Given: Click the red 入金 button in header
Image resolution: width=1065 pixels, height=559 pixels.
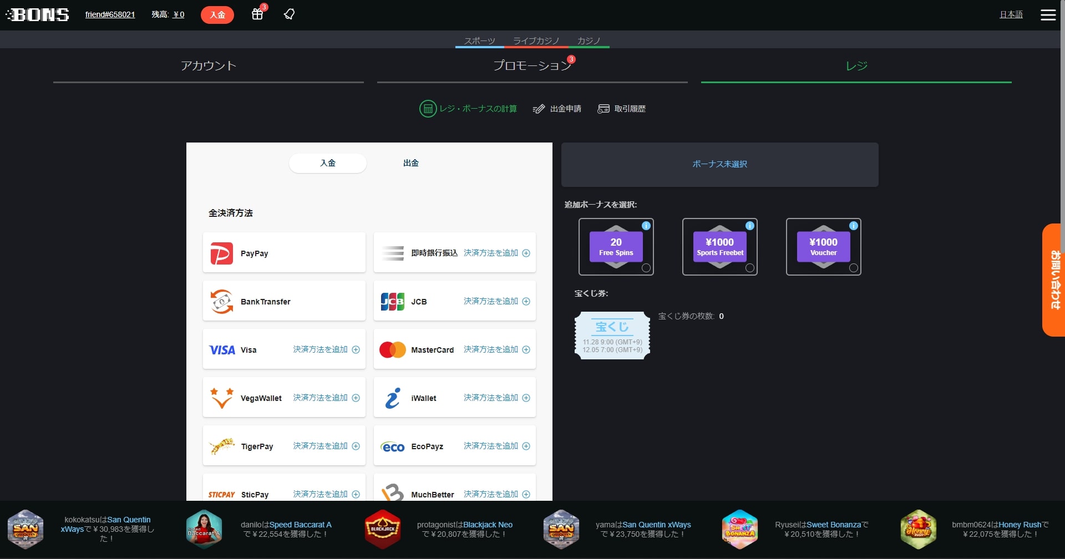Looking at the screenshot, I should [x=217, y=15].
